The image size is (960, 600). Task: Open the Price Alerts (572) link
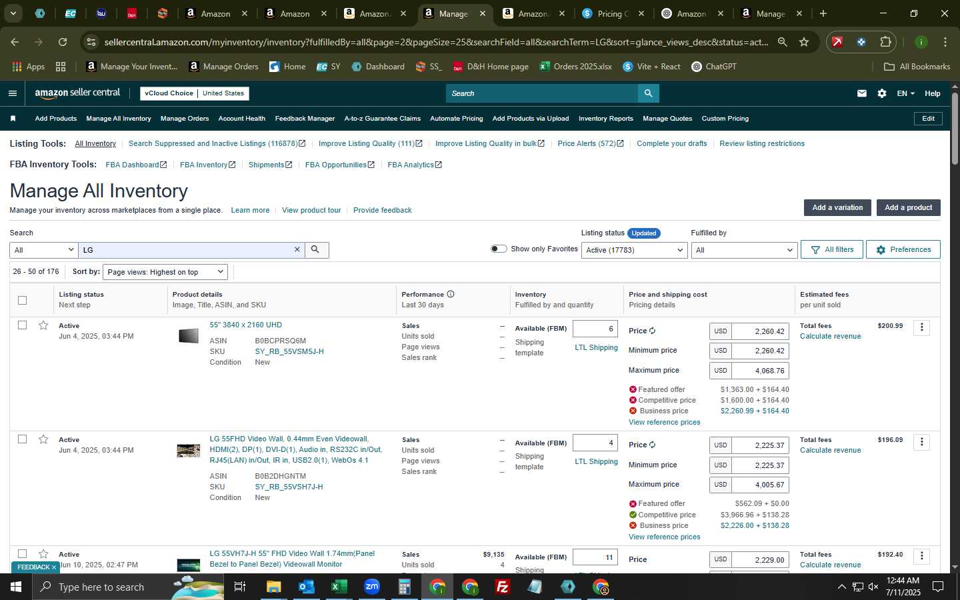pyautogui.click(x=590, y=143)
